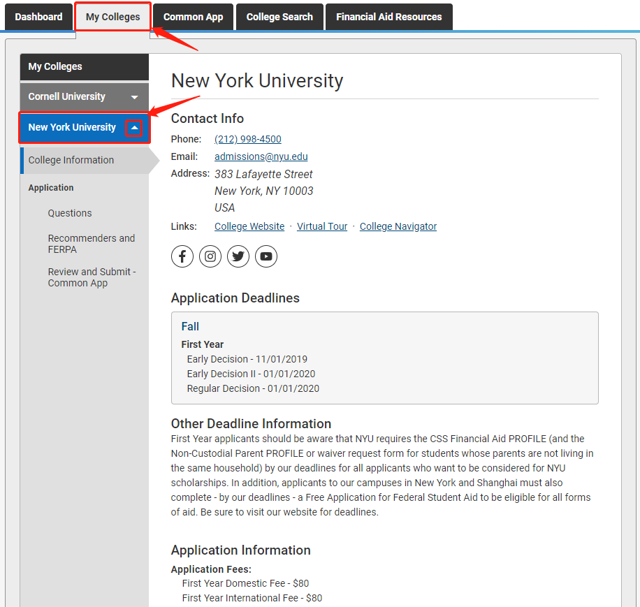This screenshot has height=607, width=640.
Task: Select the My Colleges tab
Action: [112, 16]
